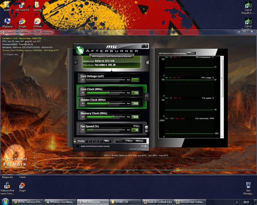Viewport: 257px width, 205px height.
Task: Switch to Geeks3D FurMark 1.8.5 taskbar item
Action: pyautogui.click(x=158, y=202)
